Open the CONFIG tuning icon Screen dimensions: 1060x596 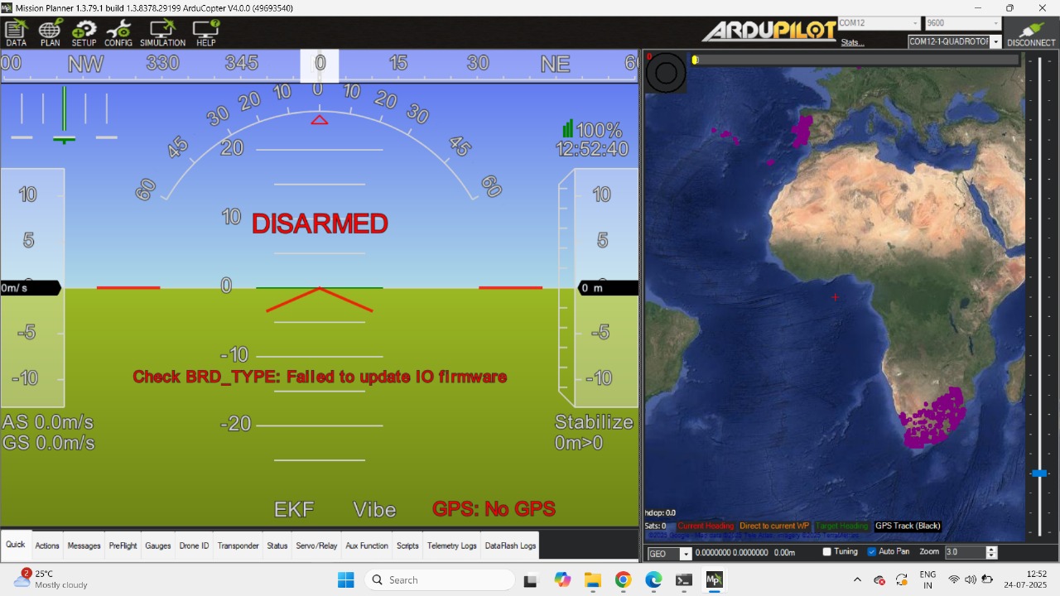point(118,33)
